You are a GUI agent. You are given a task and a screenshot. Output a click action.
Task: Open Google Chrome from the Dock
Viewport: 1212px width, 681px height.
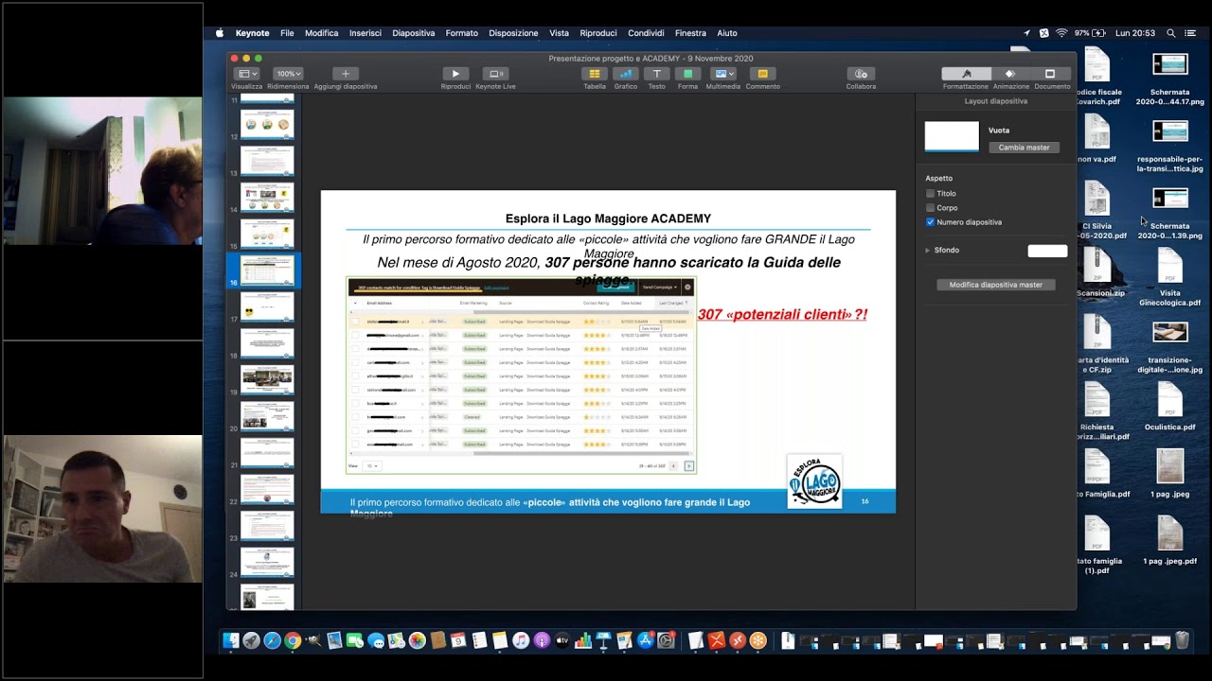point(293,640)
